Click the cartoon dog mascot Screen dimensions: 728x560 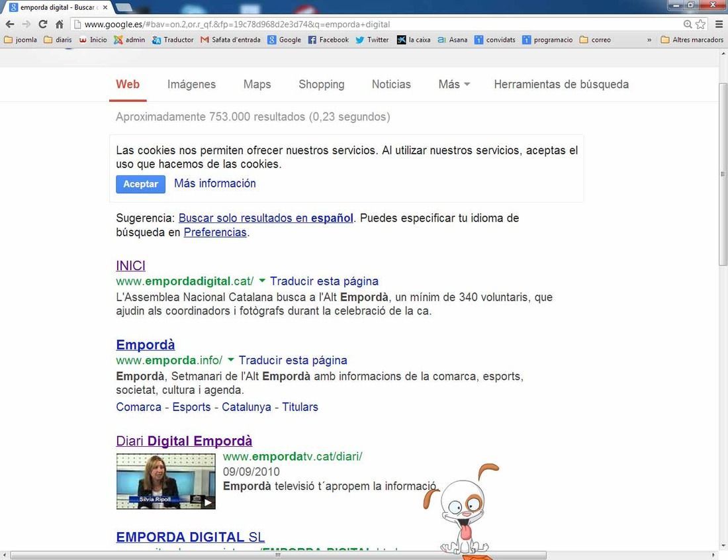coord(462,510)
